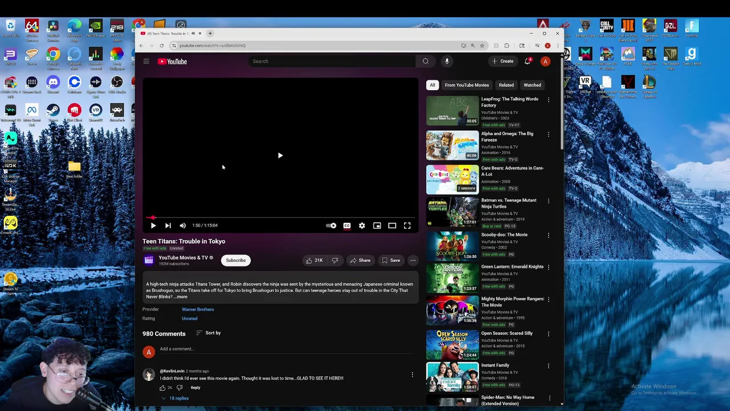This screenshot has height=411, width=730.
Task: Select the 'Related' filter chip
Action: click(x=506, y=85)
